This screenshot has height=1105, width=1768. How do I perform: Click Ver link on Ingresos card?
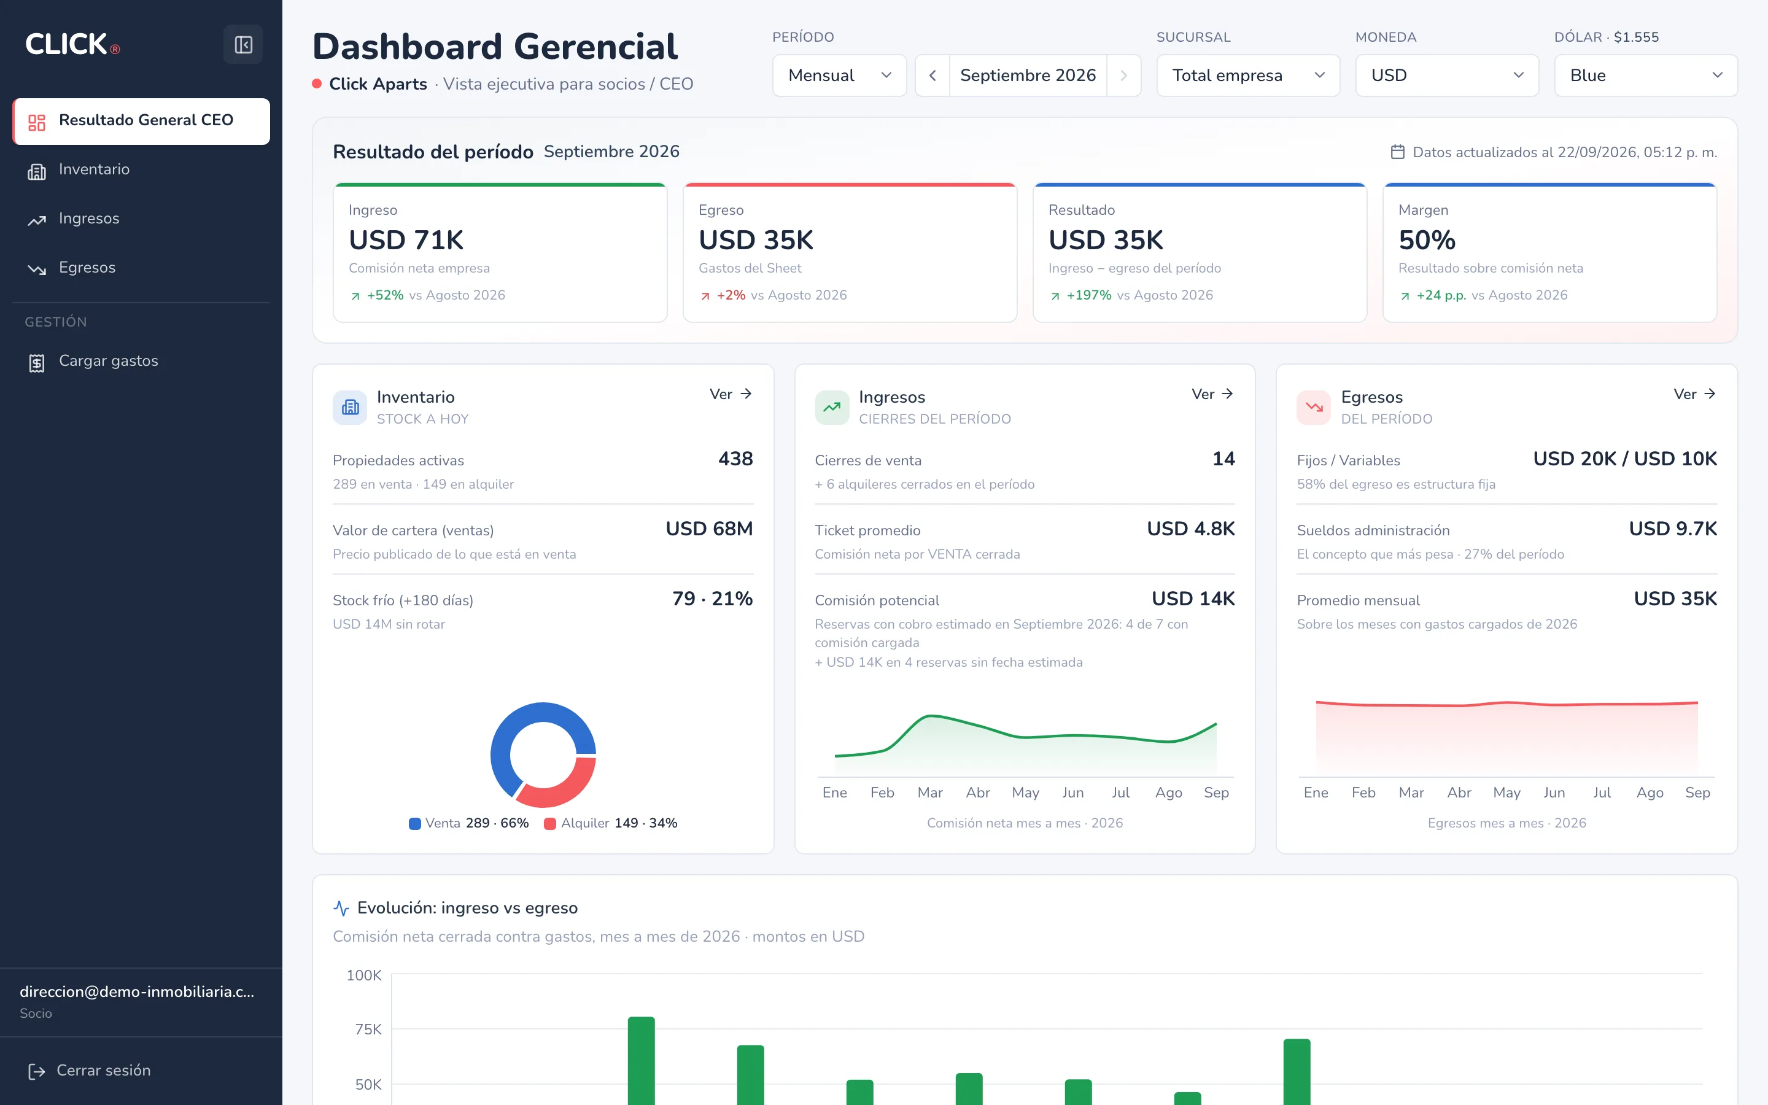pyautogui.click(x=1213, y=395)
